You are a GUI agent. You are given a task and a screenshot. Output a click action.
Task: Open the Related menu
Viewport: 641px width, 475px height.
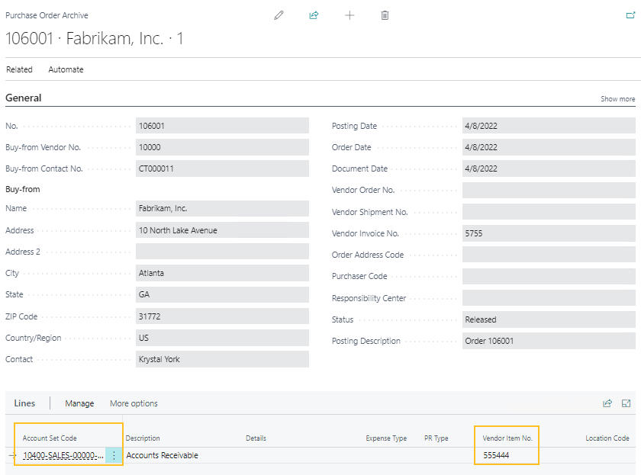(x=19, y=69)
